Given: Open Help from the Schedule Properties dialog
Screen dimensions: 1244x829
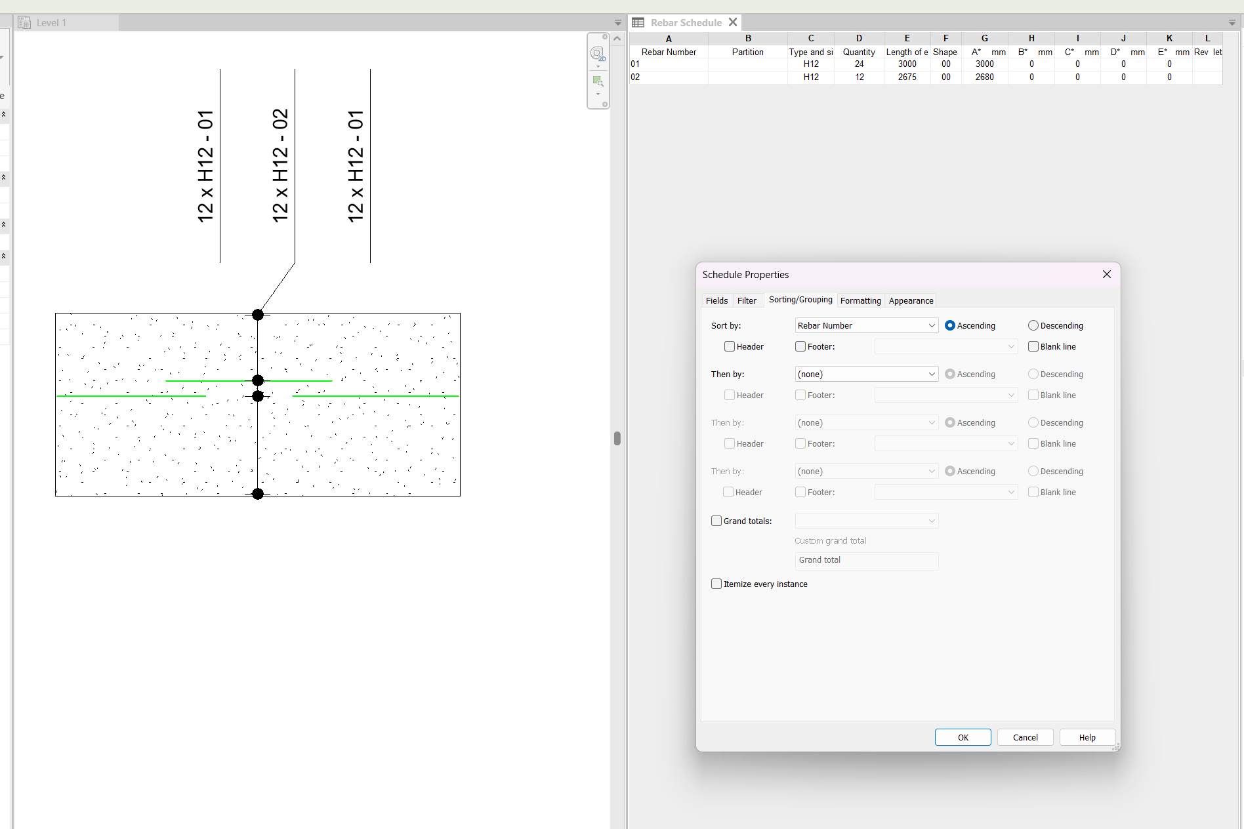Looking at the screenshot, I should click(1086, 737).
